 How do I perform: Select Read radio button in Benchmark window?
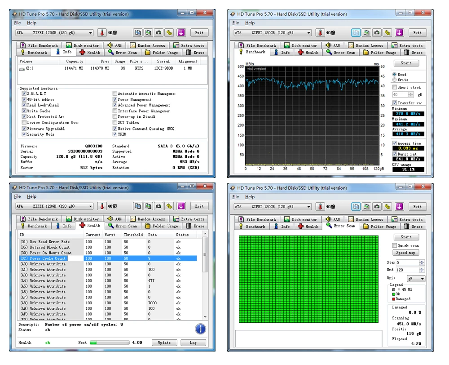(x=394, y=74)
